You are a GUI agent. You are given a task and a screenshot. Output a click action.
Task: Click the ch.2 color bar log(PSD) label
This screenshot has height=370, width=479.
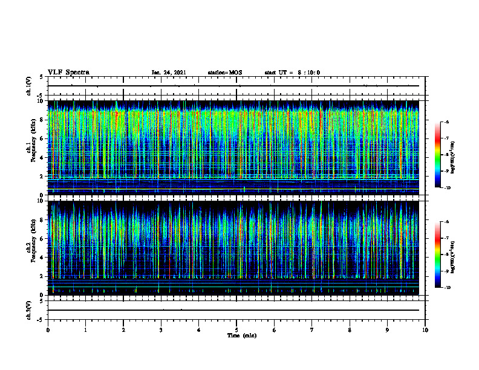point(453,257)
